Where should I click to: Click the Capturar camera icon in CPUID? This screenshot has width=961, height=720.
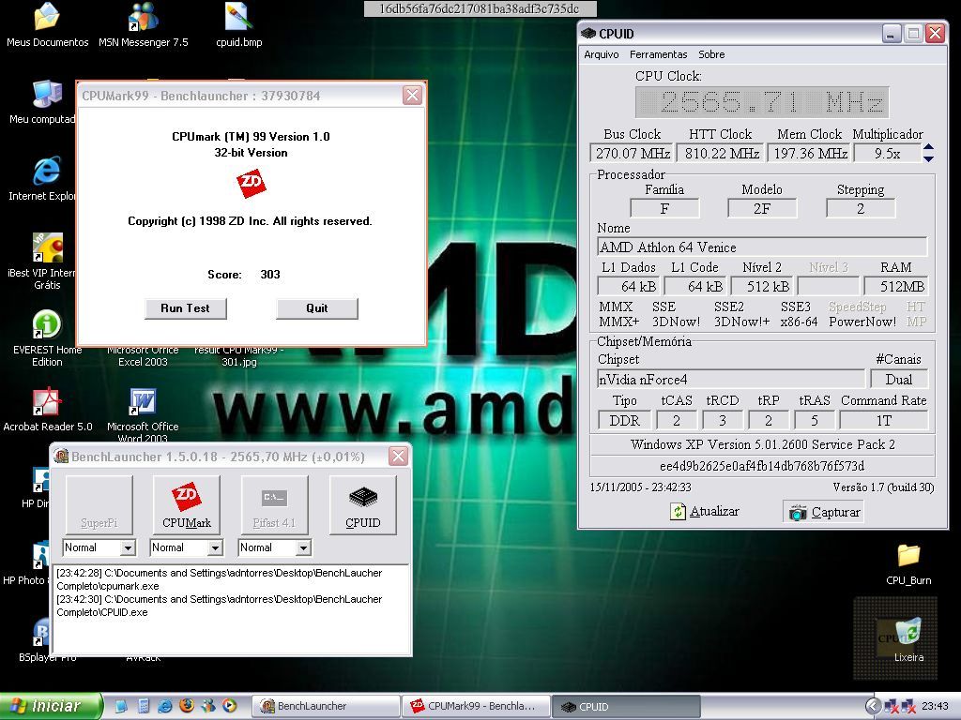point(798,512)
